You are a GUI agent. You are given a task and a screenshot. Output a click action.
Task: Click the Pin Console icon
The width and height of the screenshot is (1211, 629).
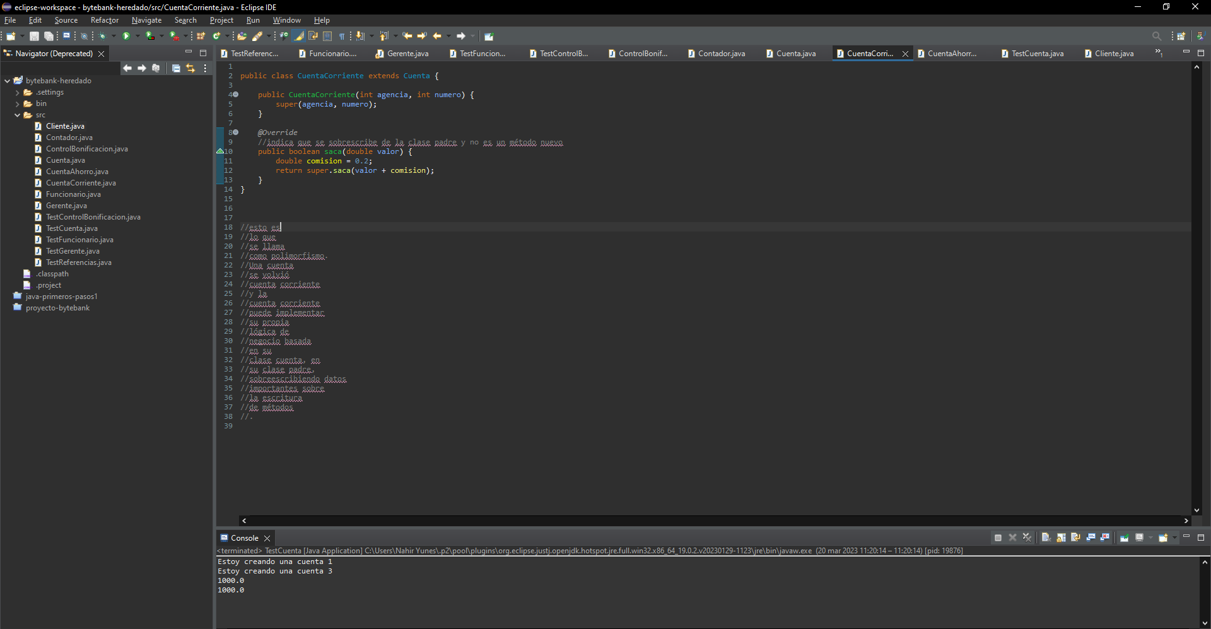coord(1125,538)
